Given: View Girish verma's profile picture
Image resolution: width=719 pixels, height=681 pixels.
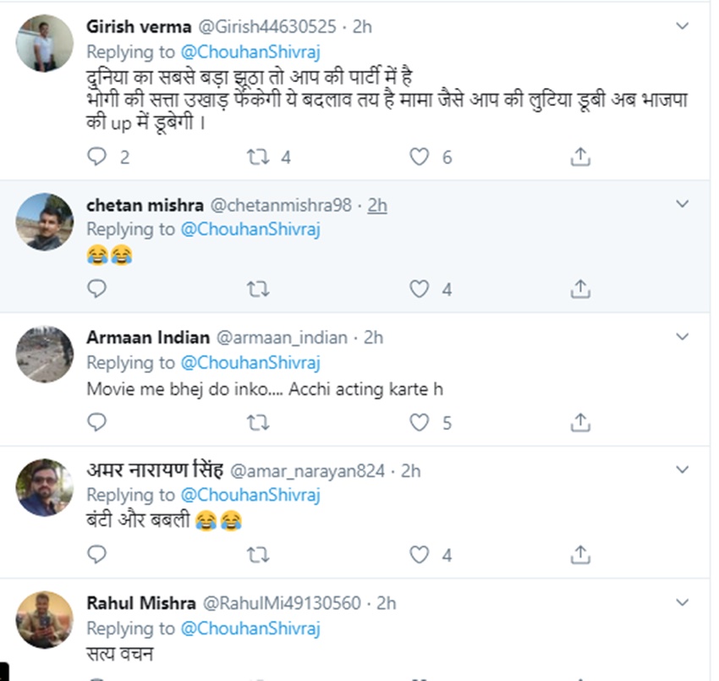Looking at the screenshot, I should [45, 44].
